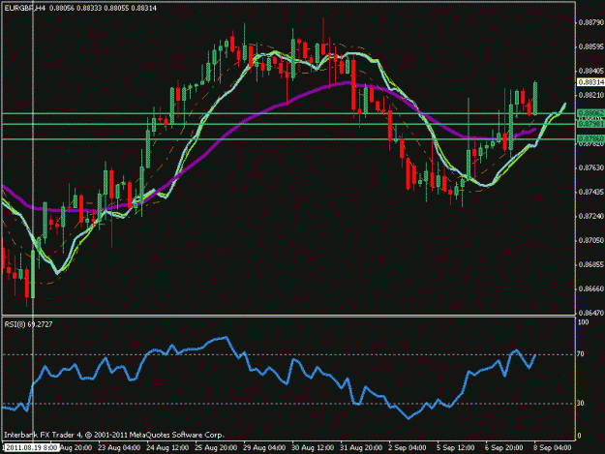Viewport: 605px width, 454px height.
Task: Click the 5 Sep 12:00 time axis label
Action: coord(456,448)
